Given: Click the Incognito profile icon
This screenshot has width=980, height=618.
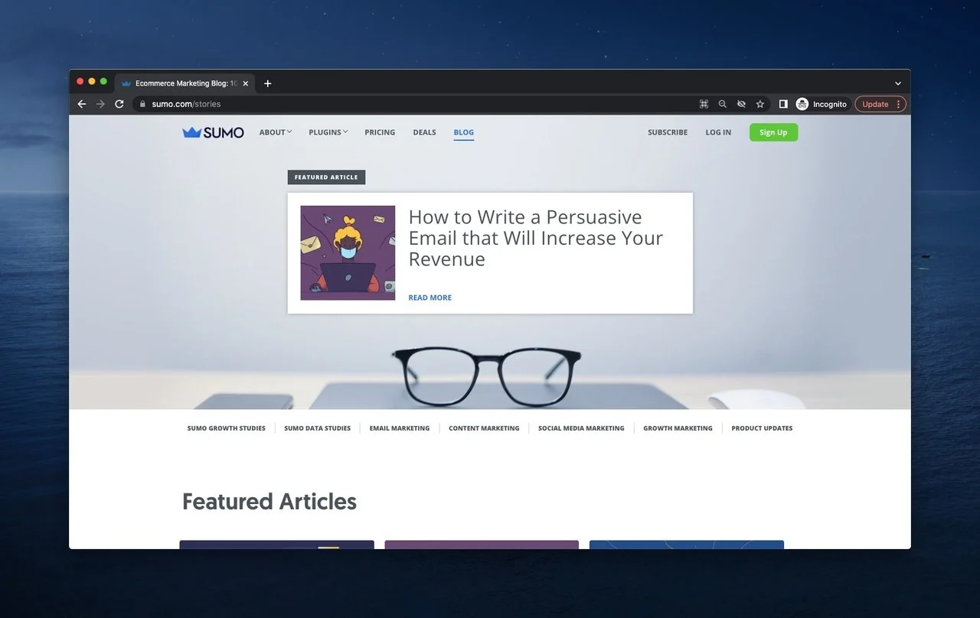Looking at the screenshot, I should (802, 104).
